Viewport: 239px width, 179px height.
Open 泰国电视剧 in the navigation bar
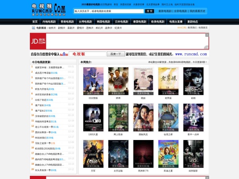[140, 21]
